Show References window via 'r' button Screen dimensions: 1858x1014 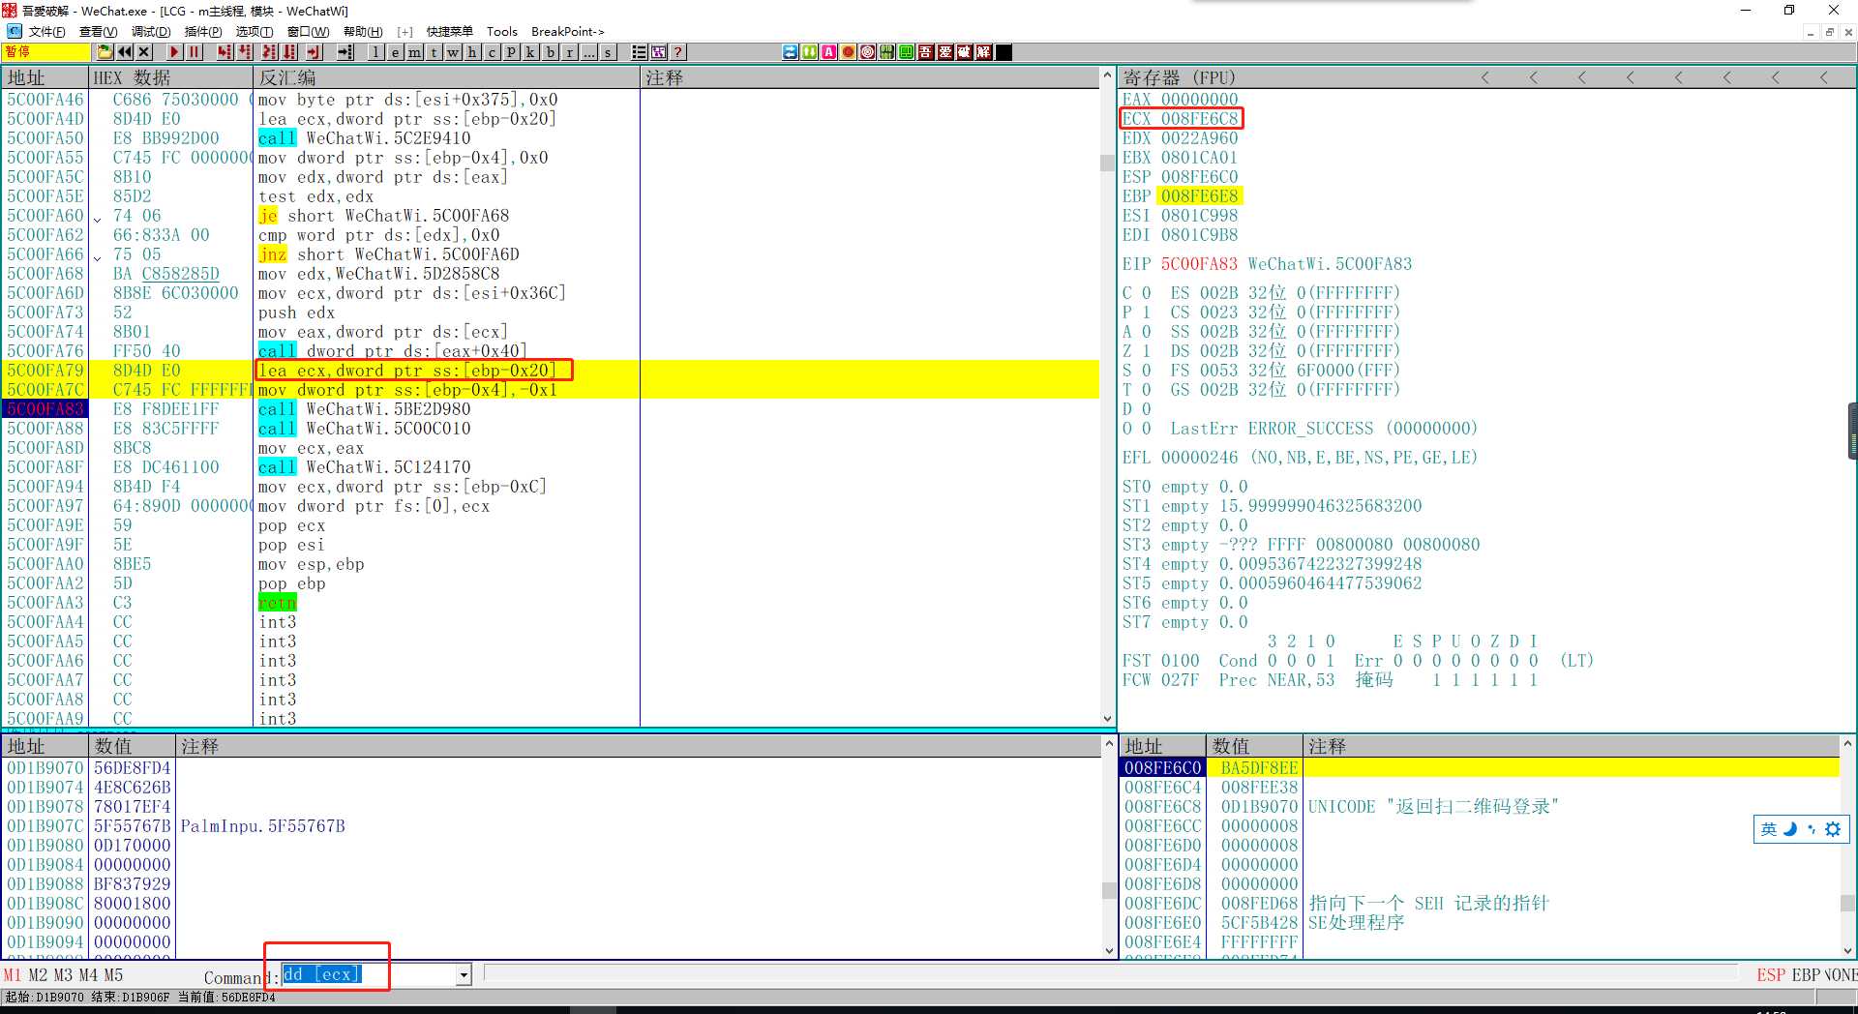point(569,52)
